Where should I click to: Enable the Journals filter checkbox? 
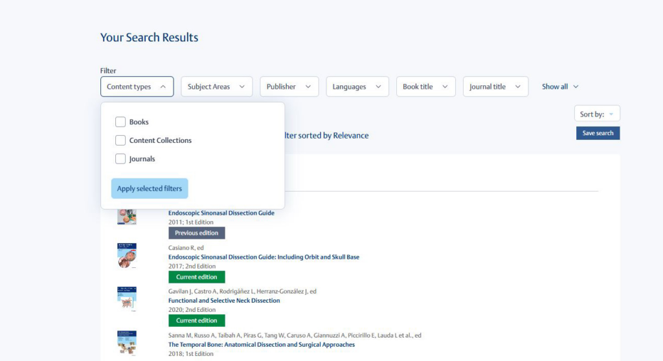tap(120, 159)
